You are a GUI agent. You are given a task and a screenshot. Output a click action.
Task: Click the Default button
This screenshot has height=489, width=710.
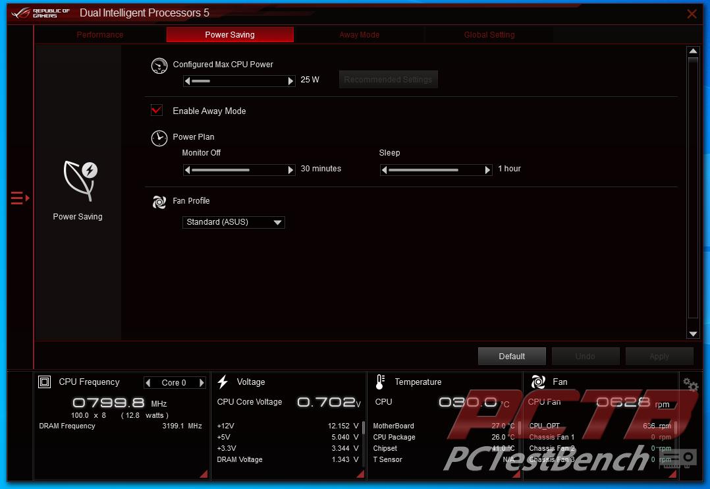(512, 357)
